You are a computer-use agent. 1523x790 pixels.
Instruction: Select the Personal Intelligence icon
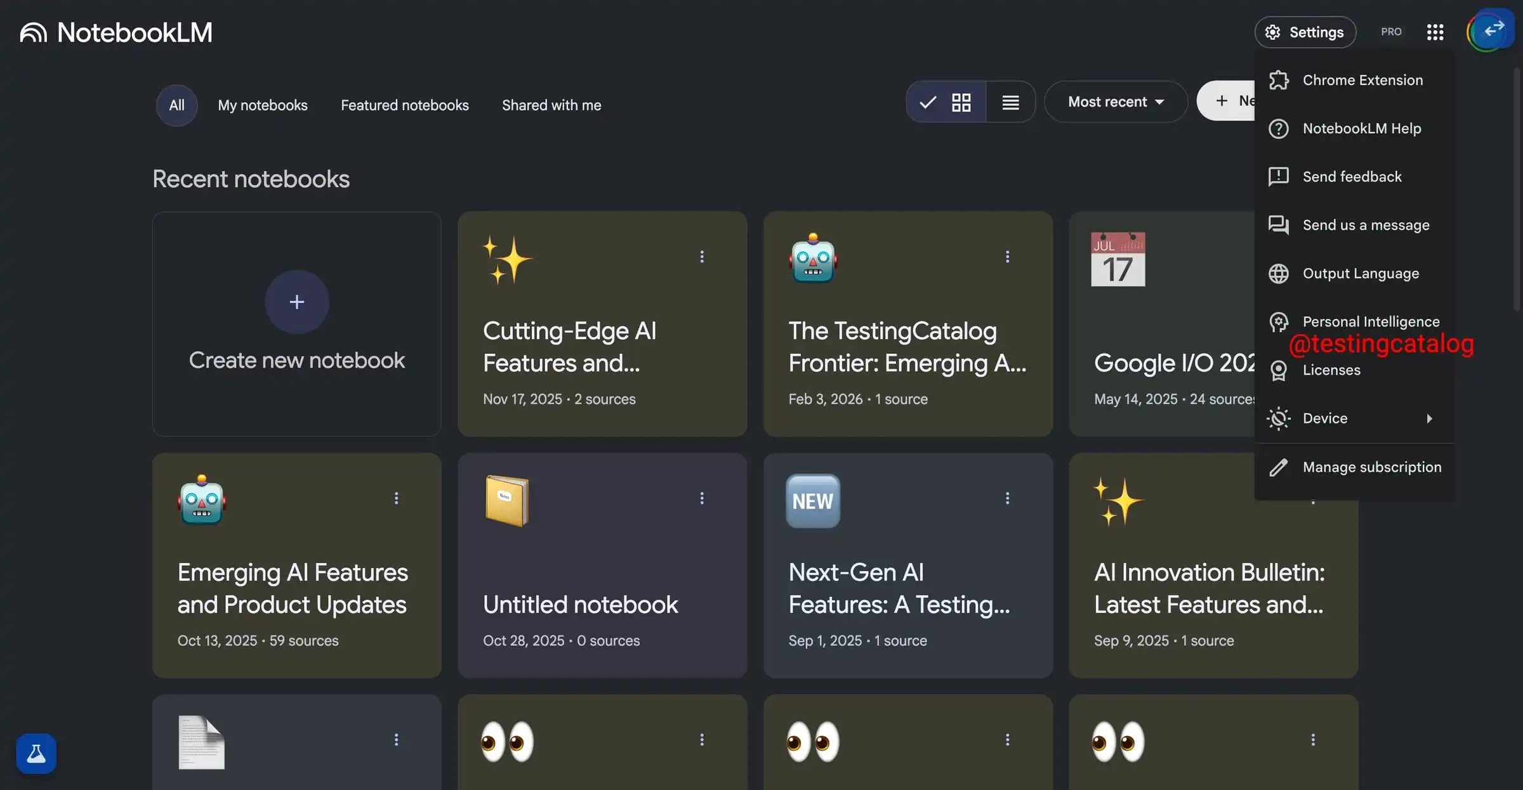[x=1278, y=321]
